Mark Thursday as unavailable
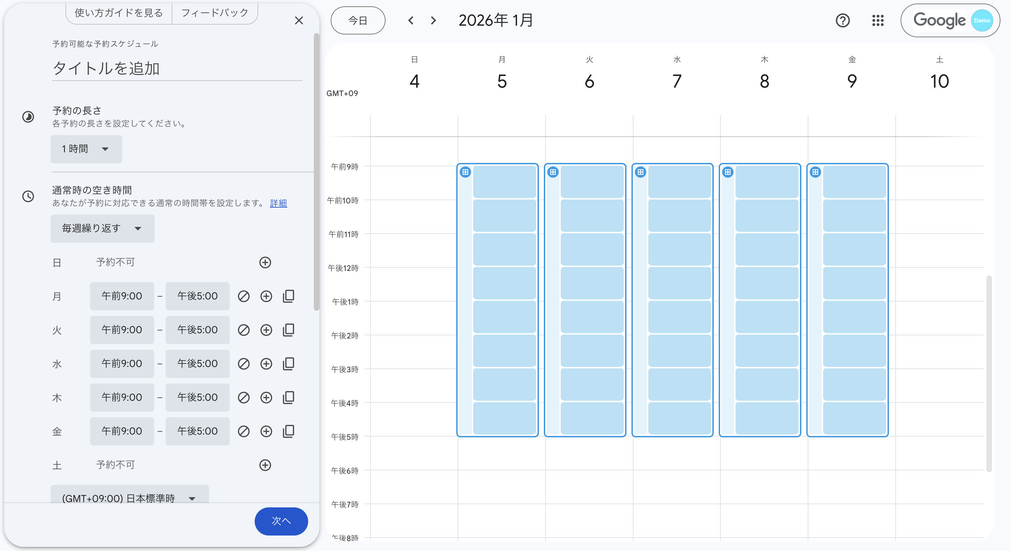 click(244, 398)
